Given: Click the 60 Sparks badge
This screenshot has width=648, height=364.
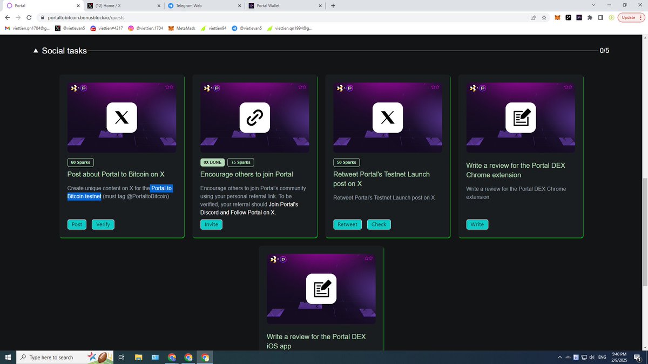Looking at the screenshot, I should tap(80, 162).
